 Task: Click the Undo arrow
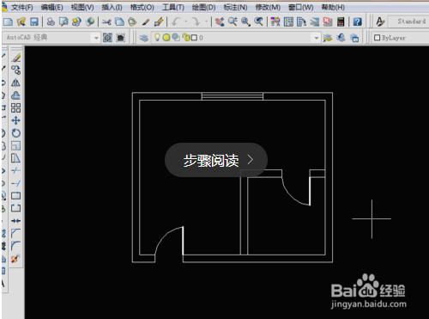click(x=176, y=21)
